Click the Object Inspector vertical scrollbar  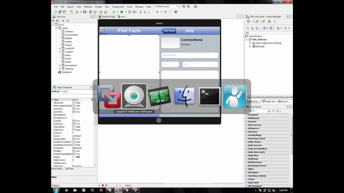(95, 132)
